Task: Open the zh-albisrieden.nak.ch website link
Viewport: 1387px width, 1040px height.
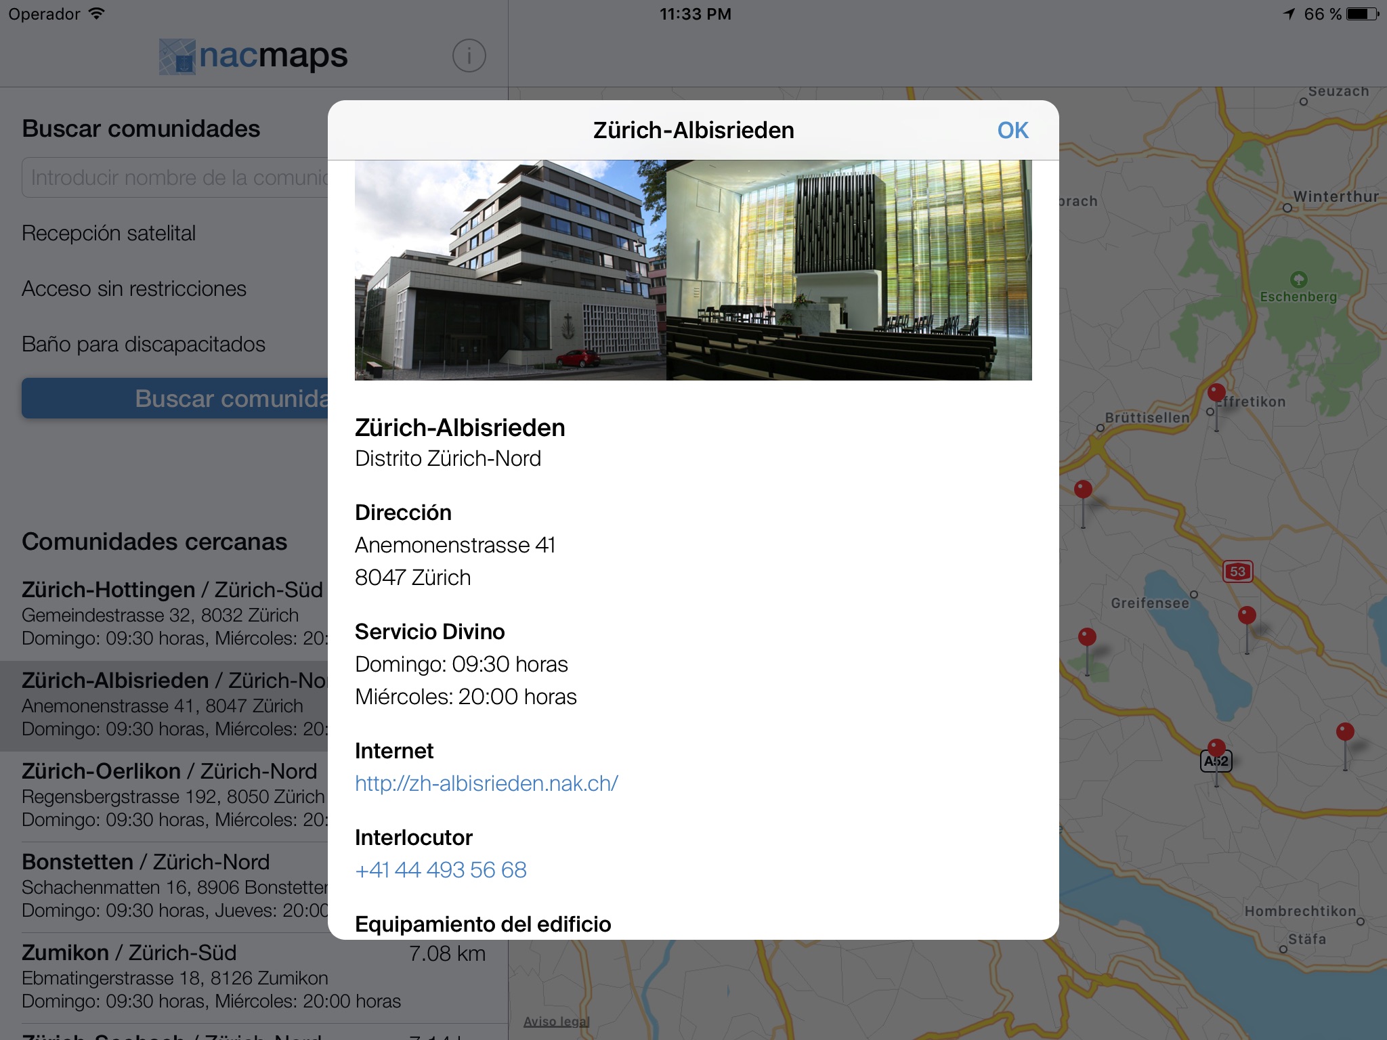Action: click(486, 783)
